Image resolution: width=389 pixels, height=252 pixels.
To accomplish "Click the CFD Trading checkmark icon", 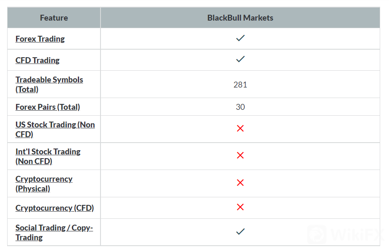I will tap(240, 60).
